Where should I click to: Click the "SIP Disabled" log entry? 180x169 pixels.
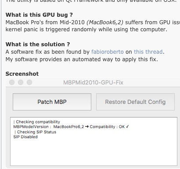(25, 137)
